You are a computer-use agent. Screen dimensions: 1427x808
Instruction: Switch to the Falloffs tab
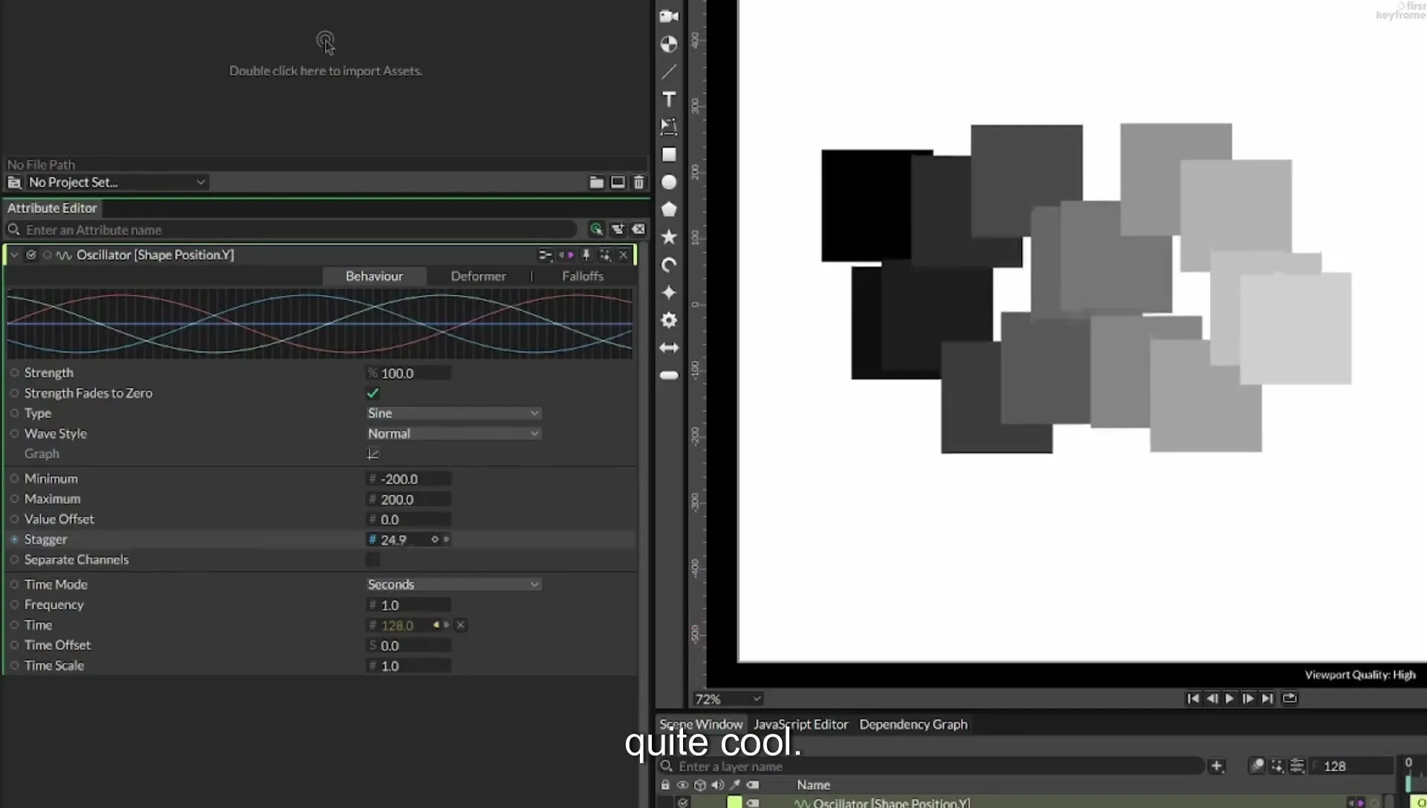[583, 276]
